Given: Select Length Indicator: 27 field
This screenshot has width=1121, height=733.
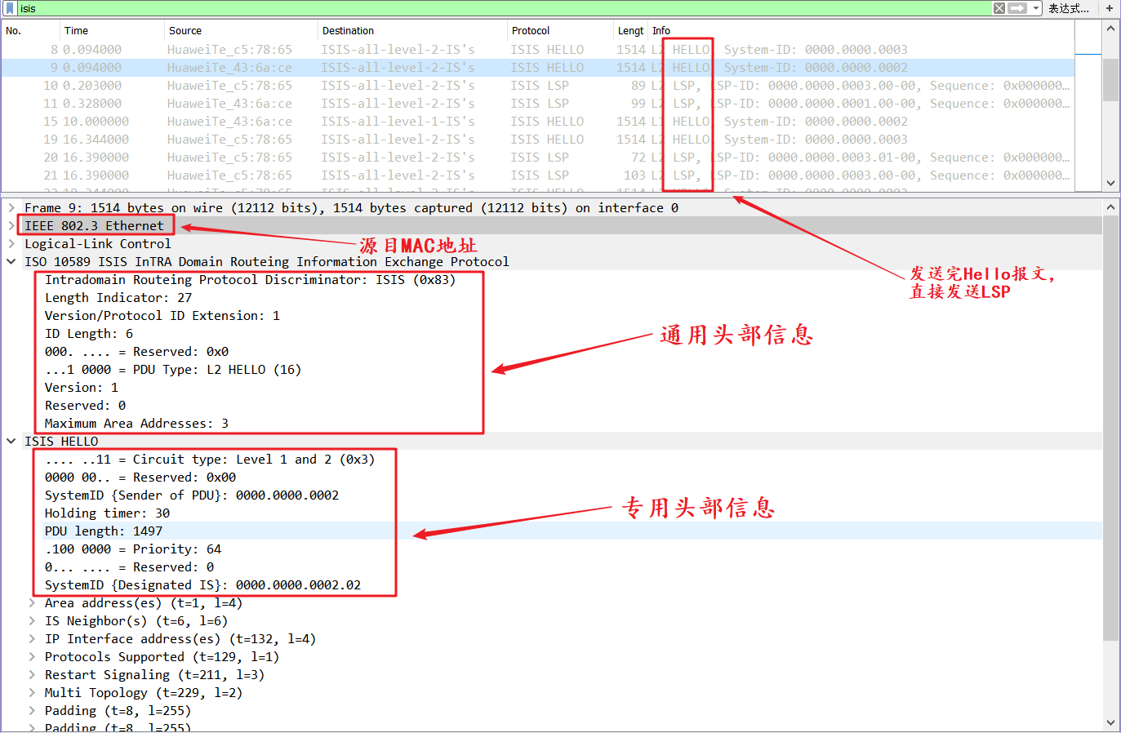Looking at the screenshot, I should [x=118, y=298].
